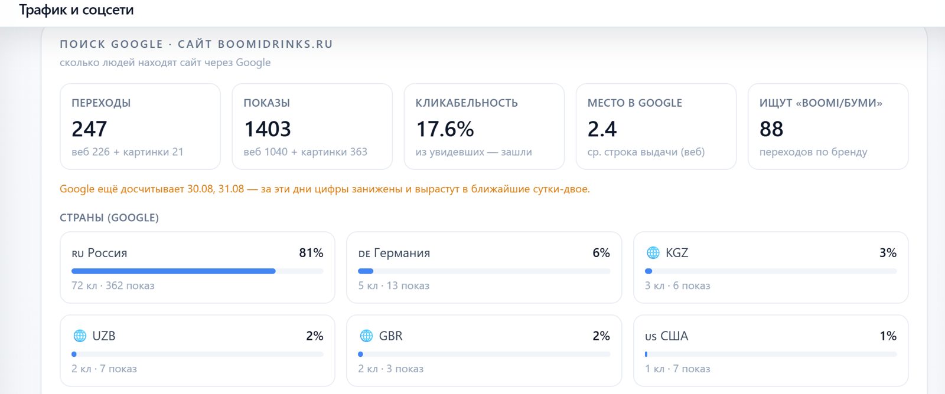
Task: Click the UZB 2% progress bar
Action: (x=197, y=354)
